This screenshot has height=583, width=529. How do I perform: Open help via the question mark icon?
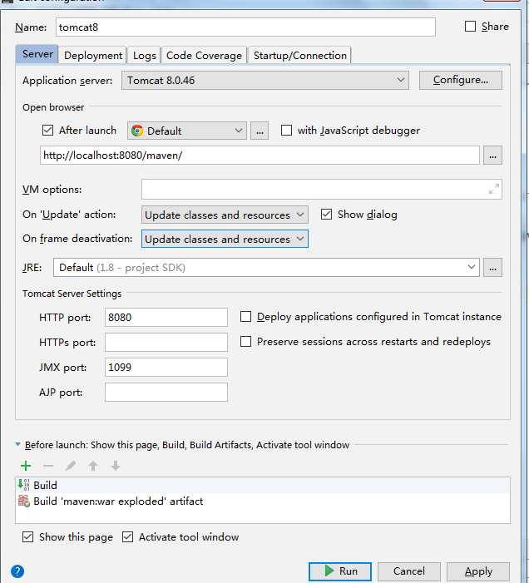tap(17, 571)
